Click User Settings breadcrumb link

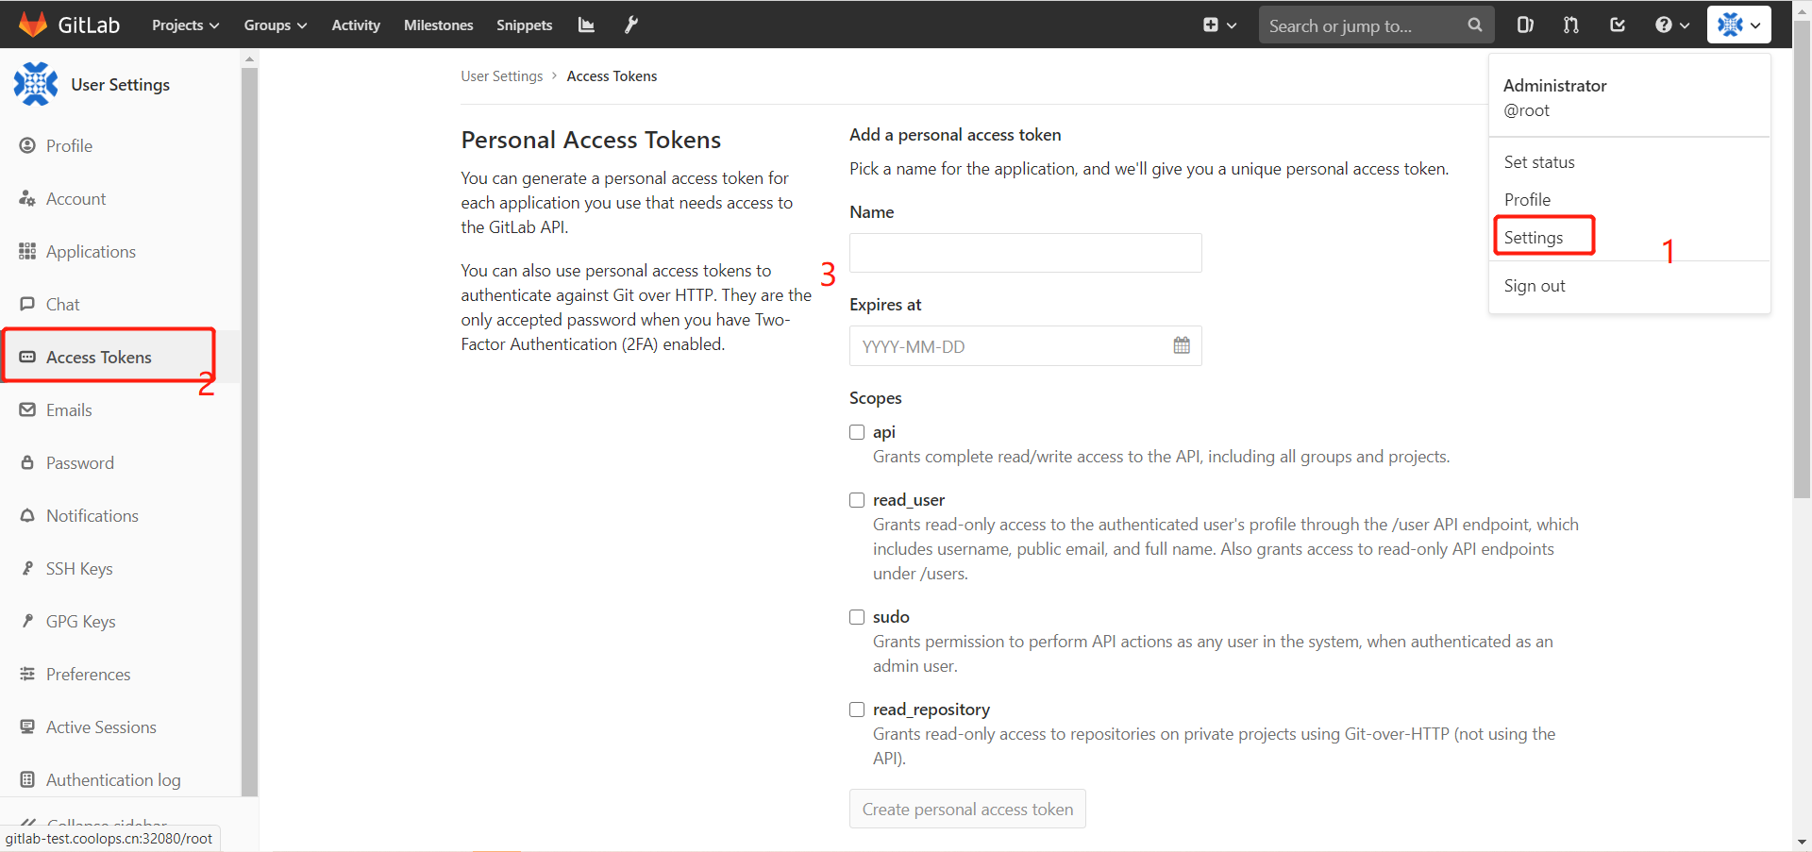(x=502, y=76)
